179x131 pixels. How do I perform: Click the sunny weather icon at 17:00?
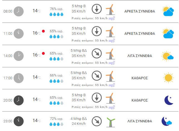(x=168, y=77)
